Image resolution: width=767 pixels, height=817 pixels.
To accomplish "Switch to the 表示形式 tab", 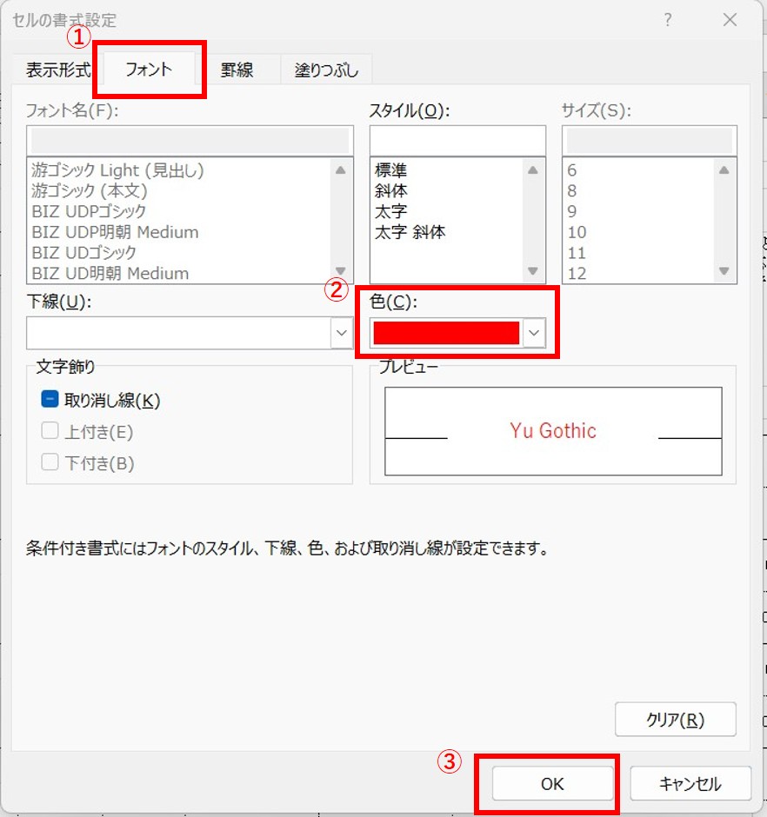I will coord(58,70).
